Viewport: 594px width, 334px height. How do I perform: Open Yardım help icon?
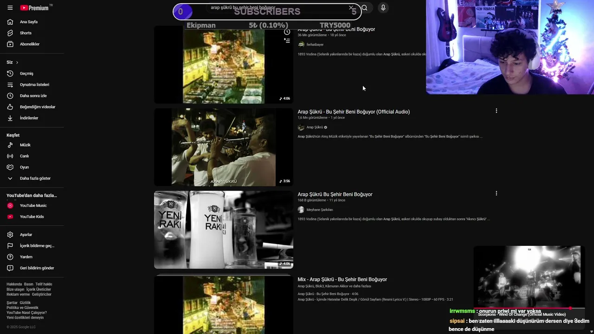click(x=10, y=257)
